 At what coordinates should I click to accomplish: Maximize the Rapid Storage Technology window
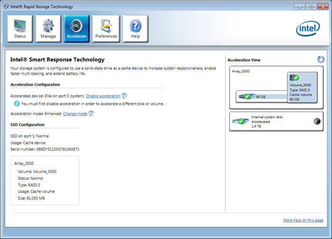pos(311,7)
